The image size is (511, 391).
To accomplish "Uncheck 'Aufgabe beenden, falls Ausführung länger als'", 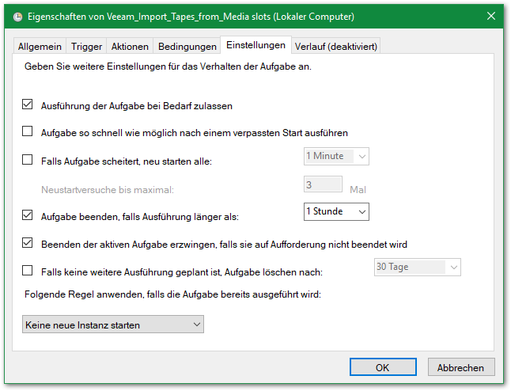I will [x=28, y=215].
